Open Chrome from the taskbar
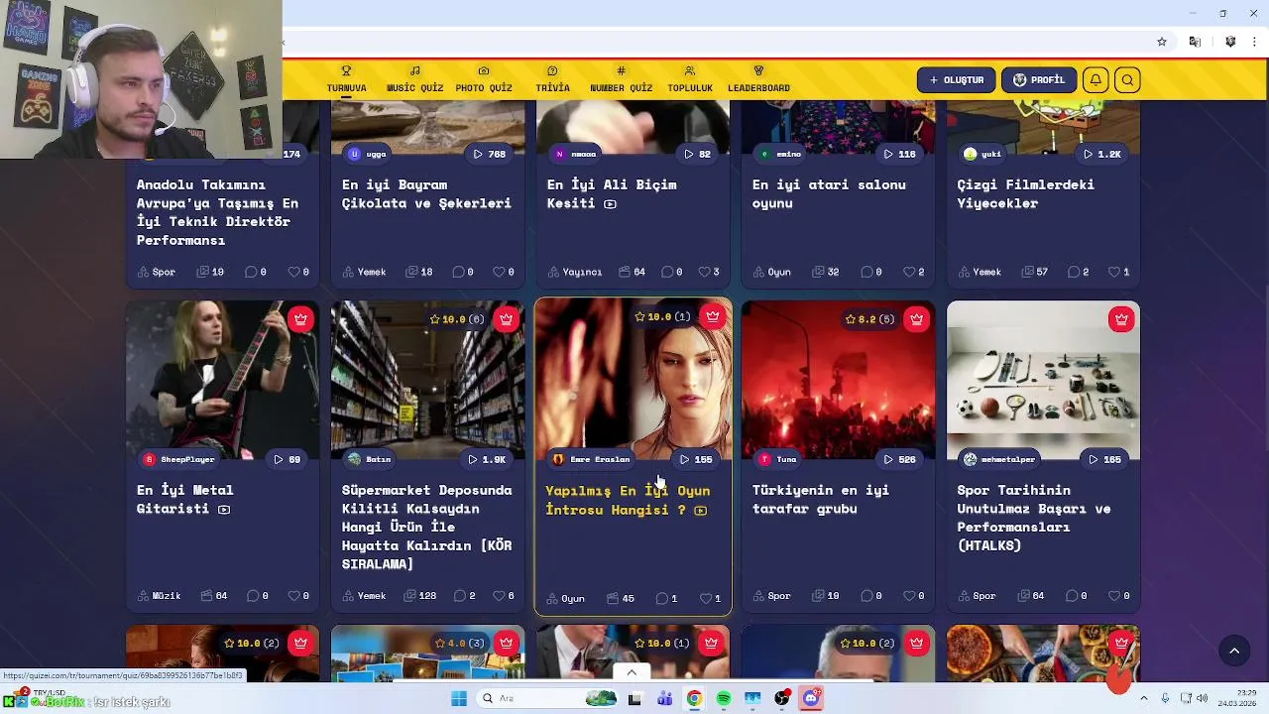Viewport: 1269px width, 714px height. (x=694, y=698)
